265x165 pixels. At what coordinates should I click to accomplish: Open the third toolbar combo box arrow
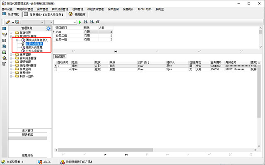(x=75, y=22)
